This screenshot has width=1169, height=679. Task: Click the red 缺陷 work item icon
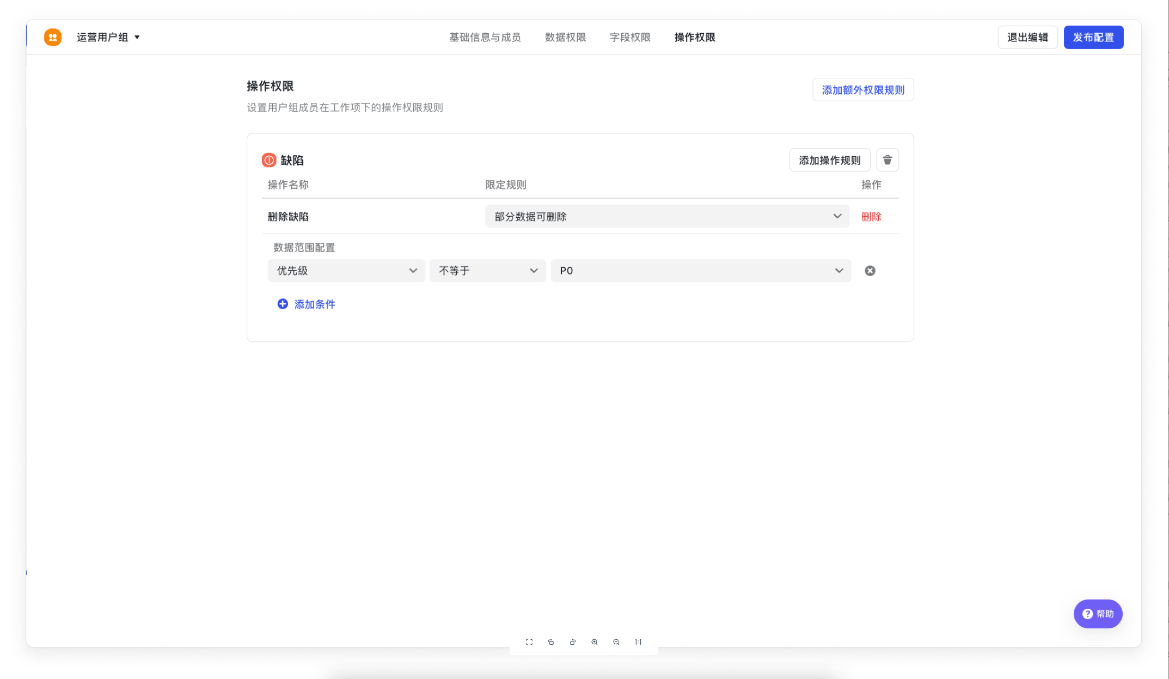269,160
